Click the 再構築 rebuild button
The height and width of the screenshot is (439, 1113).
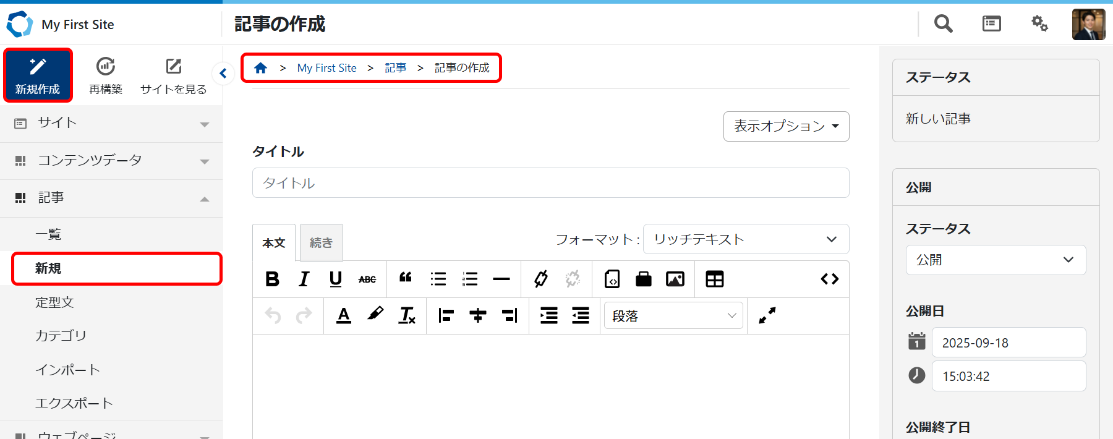pyautogui.click(x=106, y=75)
